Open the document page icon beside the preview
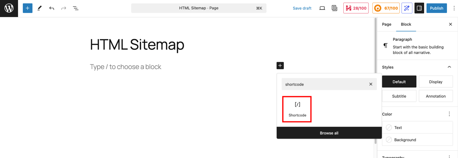 (x=334, y=8)
